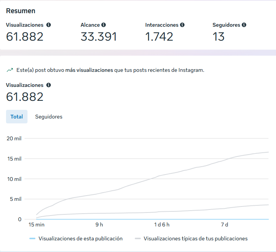Click the 1 d 6 h axis marker
The image size is (276, 252).
coord(162,225)
